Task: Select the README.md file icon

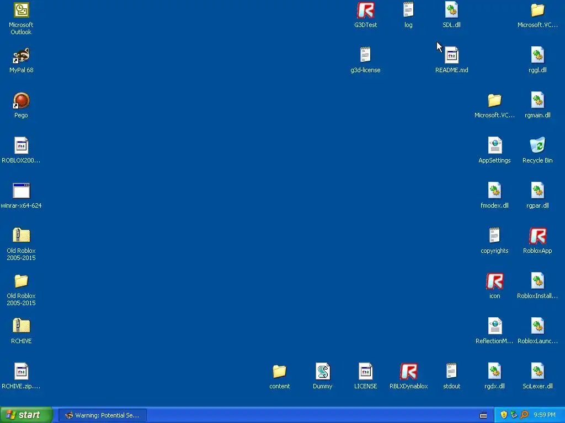Action: [451, 55]
